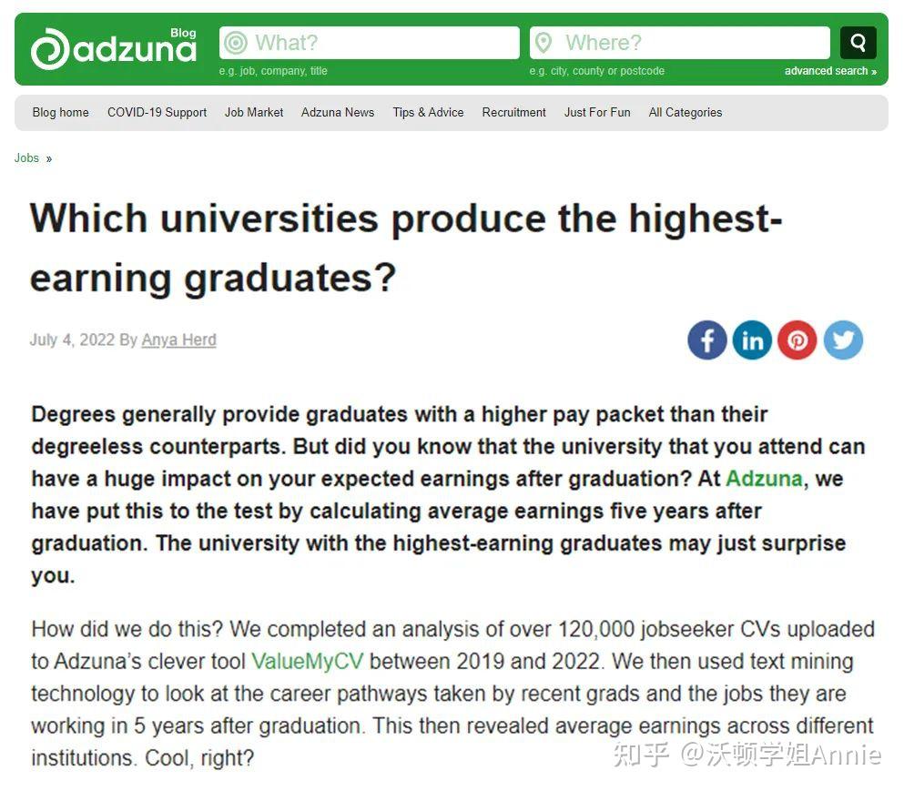This screenshot has height=791, width=904.
Task: Click the magnifying glass search button
Action: pos(858,42)
